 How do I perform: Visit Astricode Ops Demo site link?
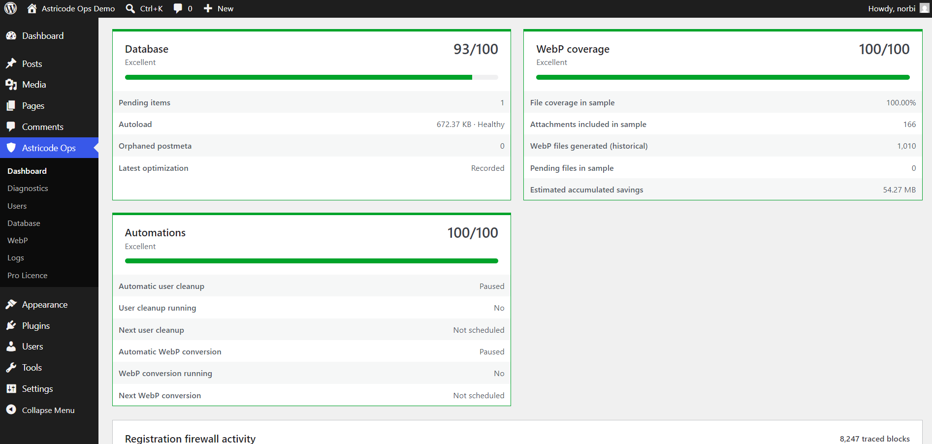tap(78, 8)
